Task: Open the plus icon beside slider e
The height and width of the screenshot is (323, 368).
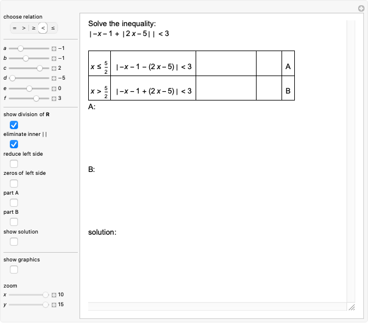Action: [x=54, y=88]
